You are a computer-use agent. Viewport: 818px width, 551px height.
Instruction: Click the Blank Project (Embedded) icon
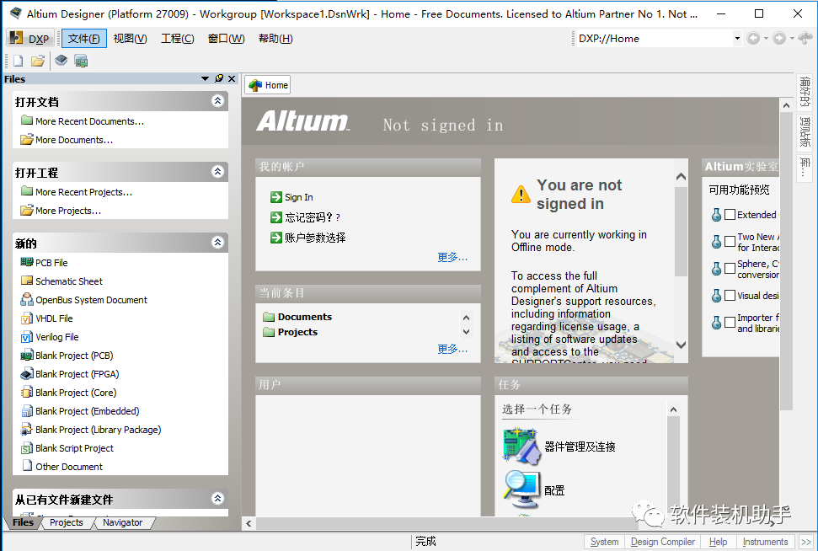pyautogui.click(x=27, y=411)
